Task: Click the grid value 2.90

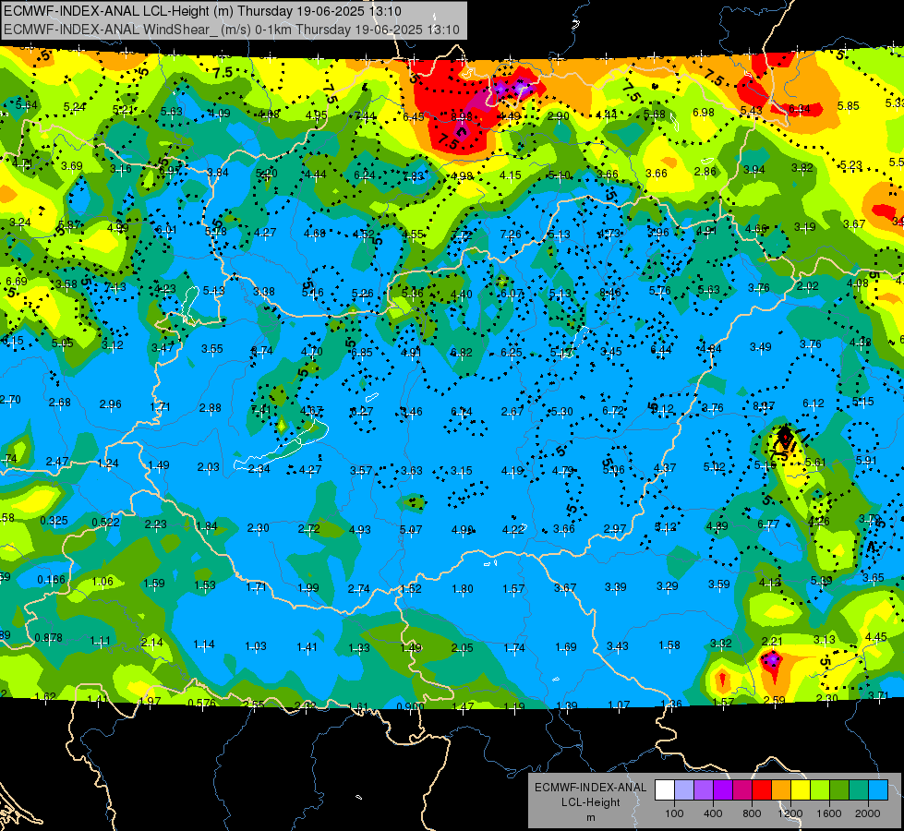Action: click(x=558, y=116)
